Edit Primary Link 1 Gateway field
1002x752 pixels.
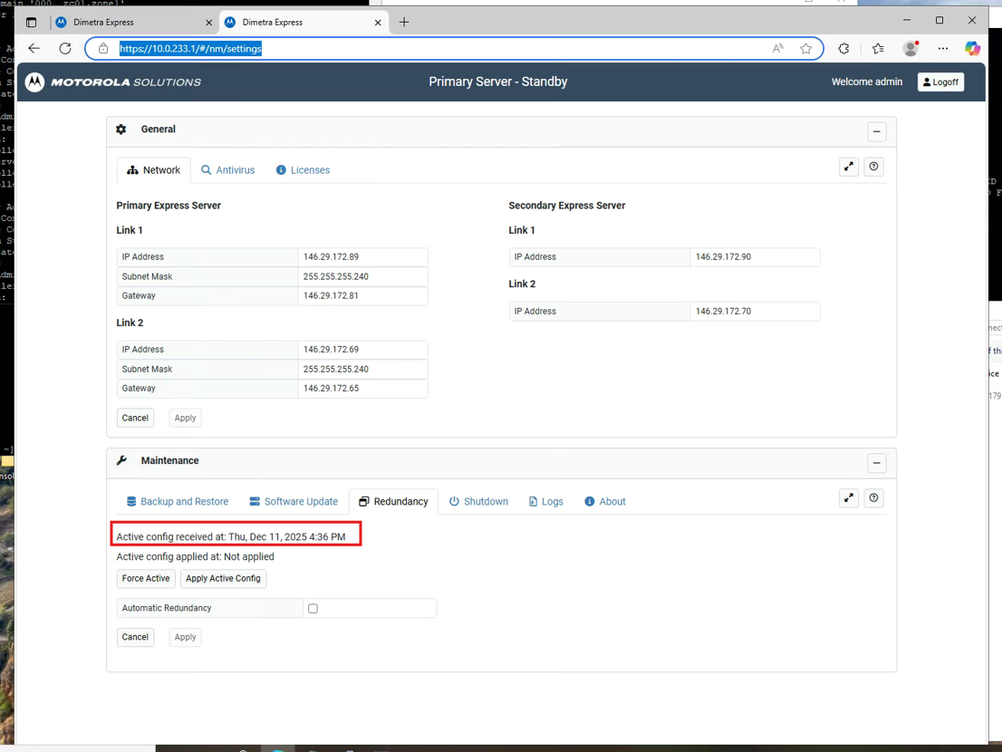coord(362,295)
